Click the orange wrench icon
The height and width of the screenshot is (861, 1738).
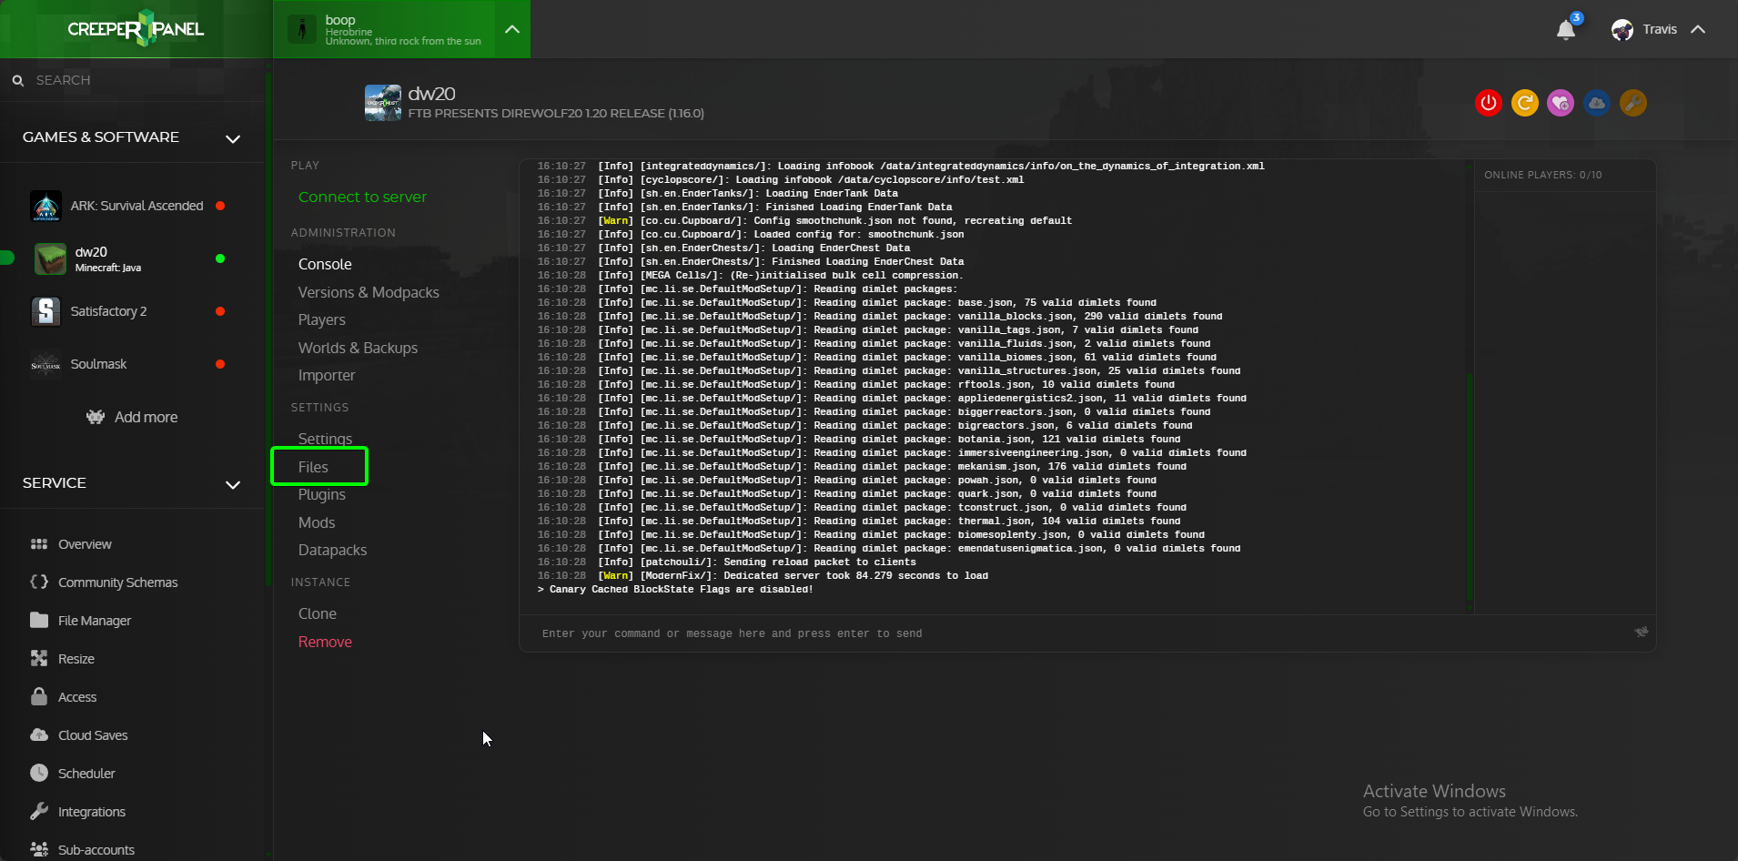pos(1633,103)
